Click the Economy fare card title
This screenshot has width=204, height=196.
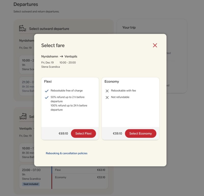click(112, 82)
